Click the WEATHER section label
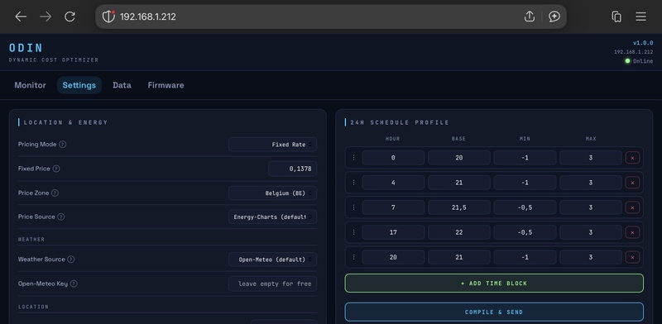662x324 pixels. [x=31, y=239]
